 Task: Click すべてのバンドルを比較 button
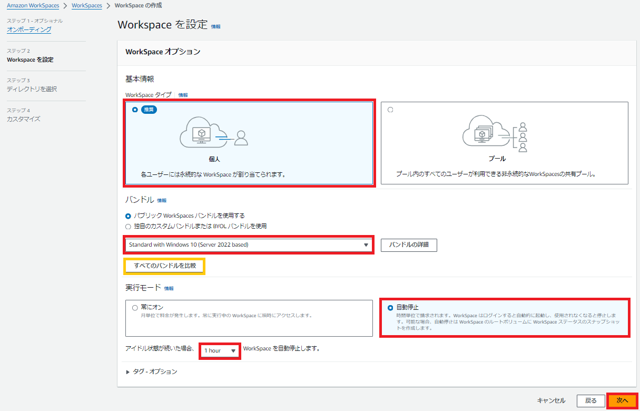165,266
